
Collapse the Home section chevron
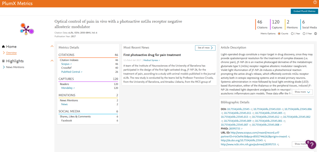click(x=52, y=47)
